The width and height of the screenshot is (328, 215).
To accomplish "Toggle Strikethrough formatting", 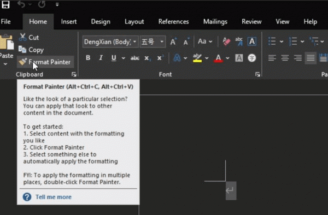I will click(135, 58).
